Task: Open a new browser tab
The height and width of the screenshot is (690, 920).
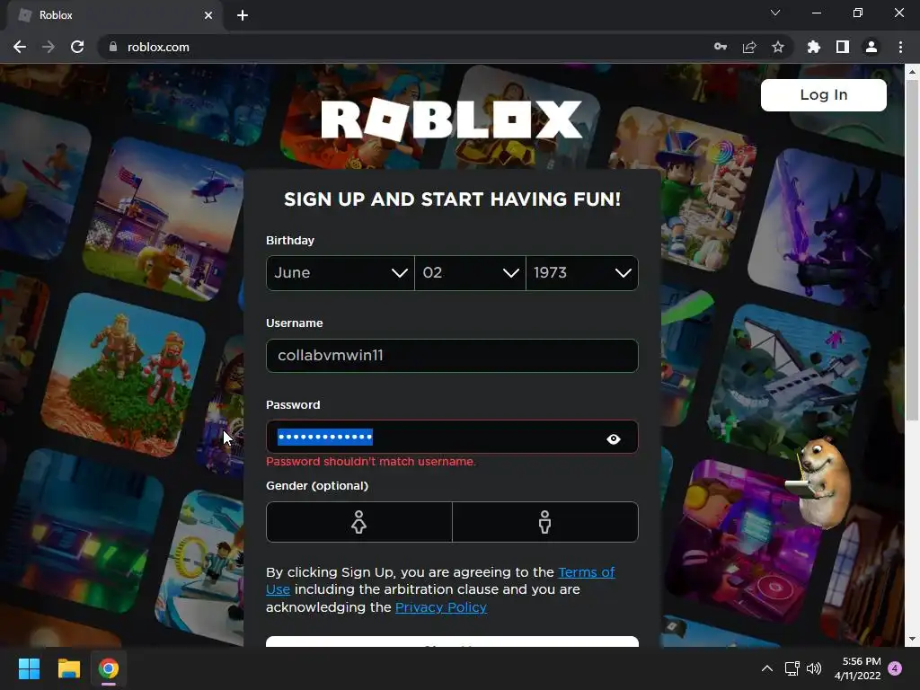Action: tap(243, 15)
